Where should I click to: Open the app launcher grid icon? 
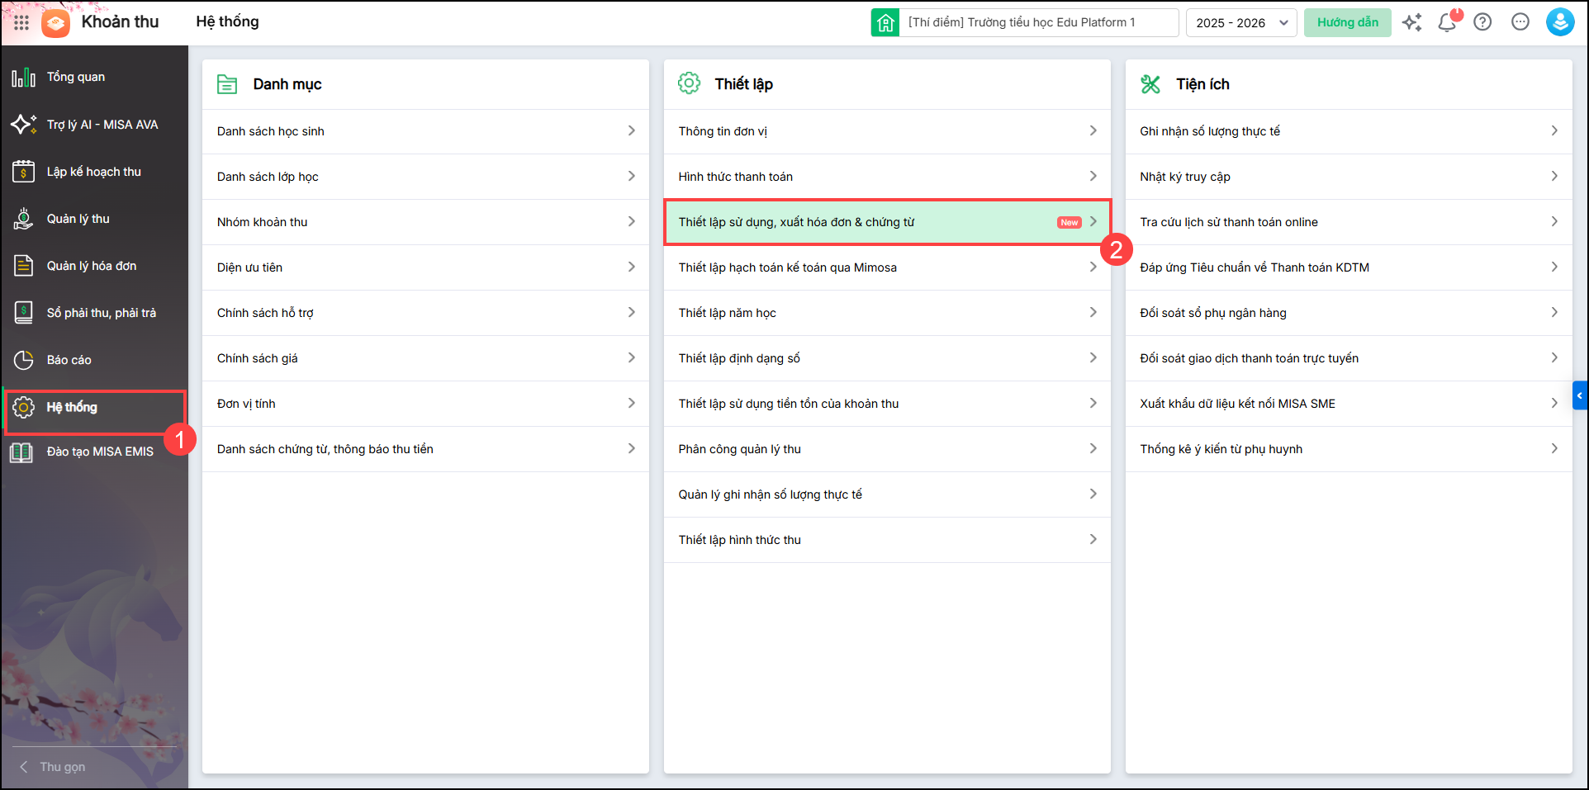pyautogui.click(x=21, y=22)
